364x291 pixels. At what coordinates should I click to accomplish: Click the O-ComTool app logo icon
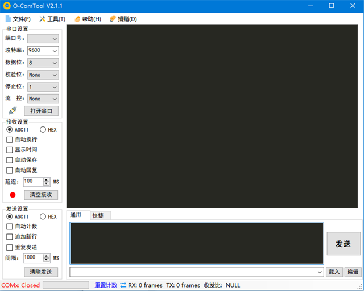[x=7, y=6]
